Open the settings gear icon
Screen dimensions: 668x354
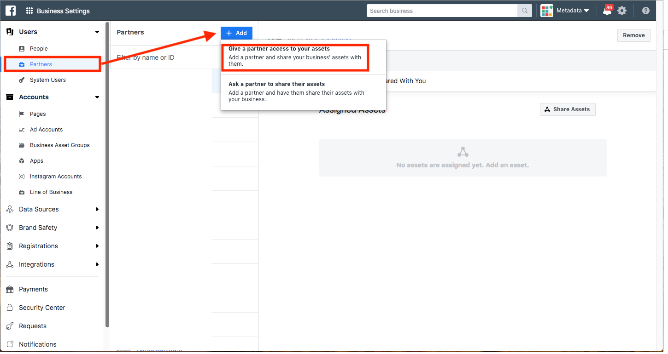[x=622, y=11]
